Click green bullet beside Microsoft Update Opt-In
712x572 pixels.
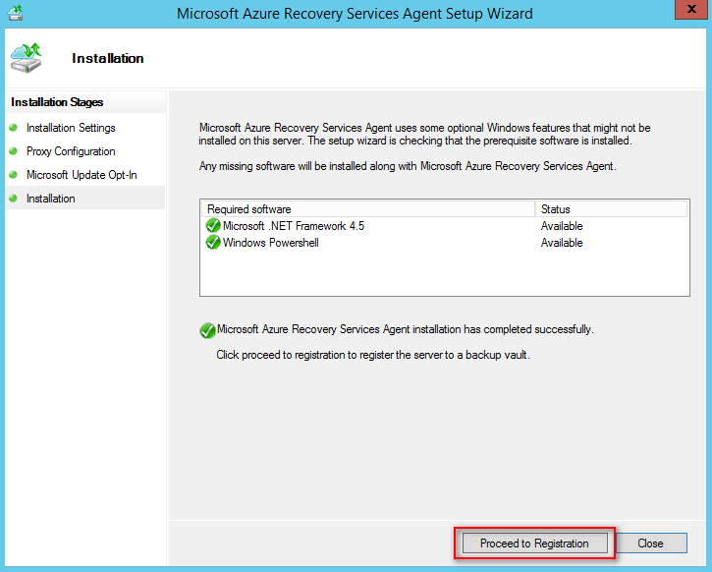pyautogui.click(x=13, y=175)
